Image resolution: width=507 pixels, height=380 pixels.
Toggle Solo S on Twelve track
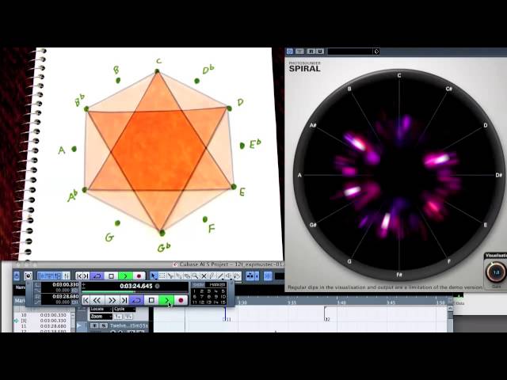point(104,325)
